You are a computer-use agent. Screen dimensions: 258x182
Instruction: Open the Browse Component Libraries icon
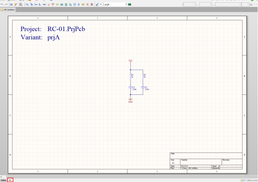point(21,4)
